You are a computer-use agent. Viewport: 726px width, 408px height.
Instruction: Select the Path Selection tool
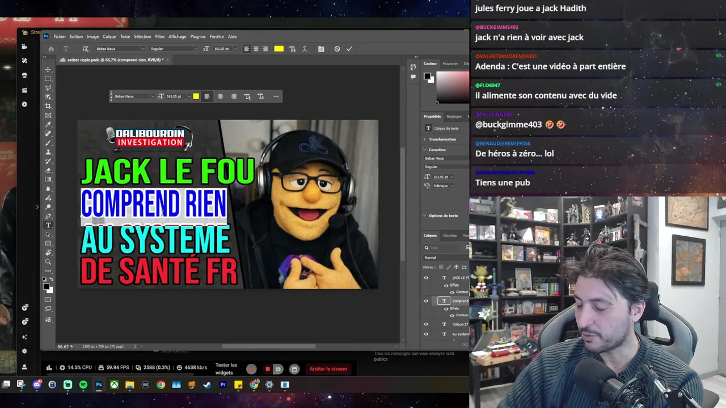pyautogui.click(x=48, y=234)
